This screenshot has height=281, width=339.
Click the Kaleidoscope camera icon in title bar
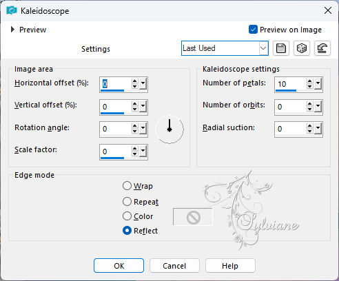coord(12,10)
